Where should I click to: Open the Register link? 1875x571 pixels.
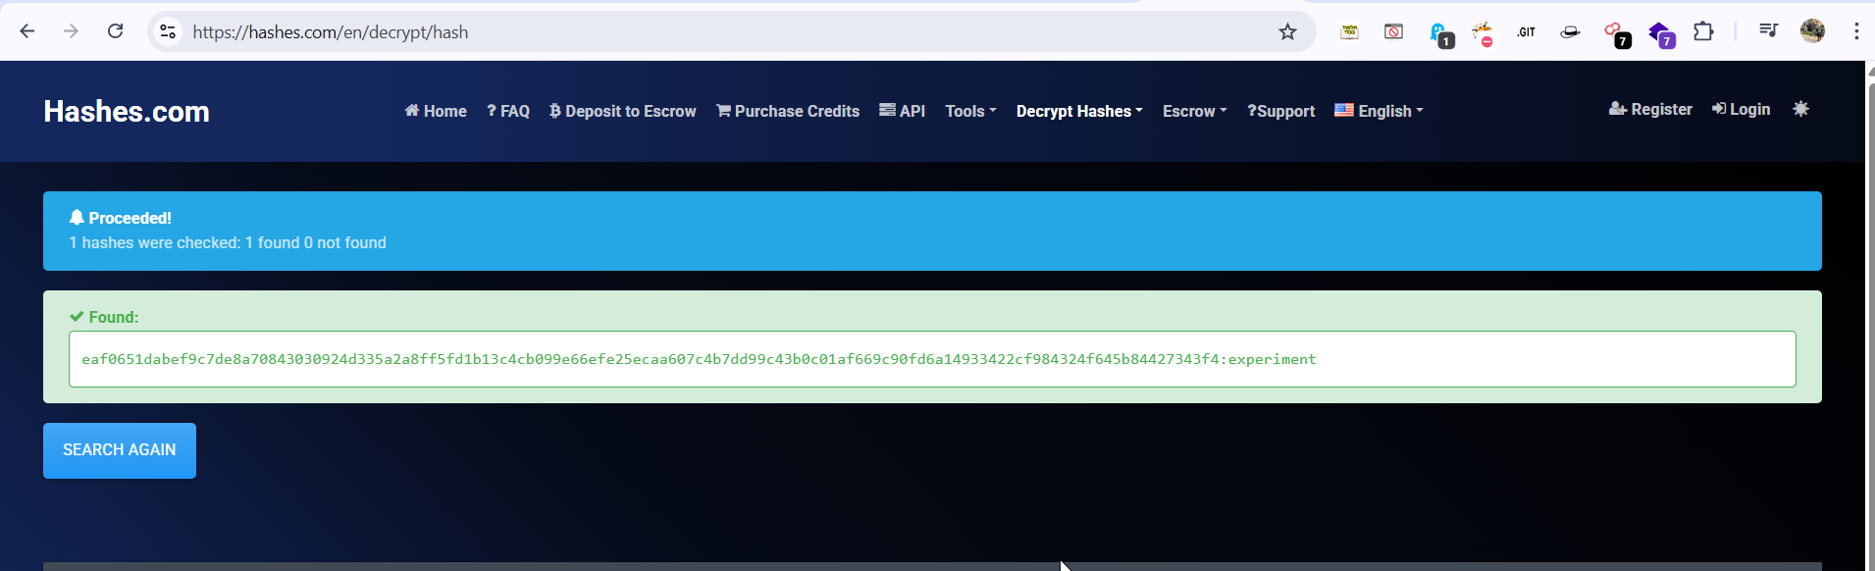1650,109
